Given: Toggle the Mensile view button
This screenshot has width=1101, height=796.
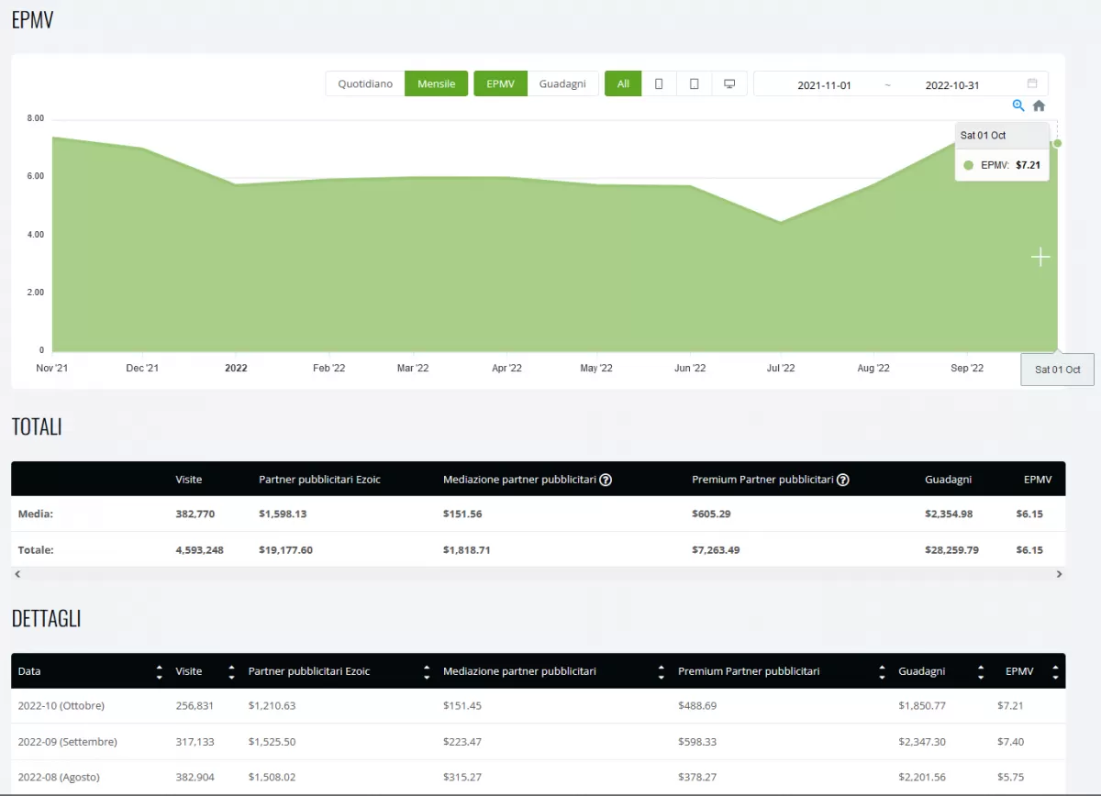Looking at the screenshot, I should point(437,84).
